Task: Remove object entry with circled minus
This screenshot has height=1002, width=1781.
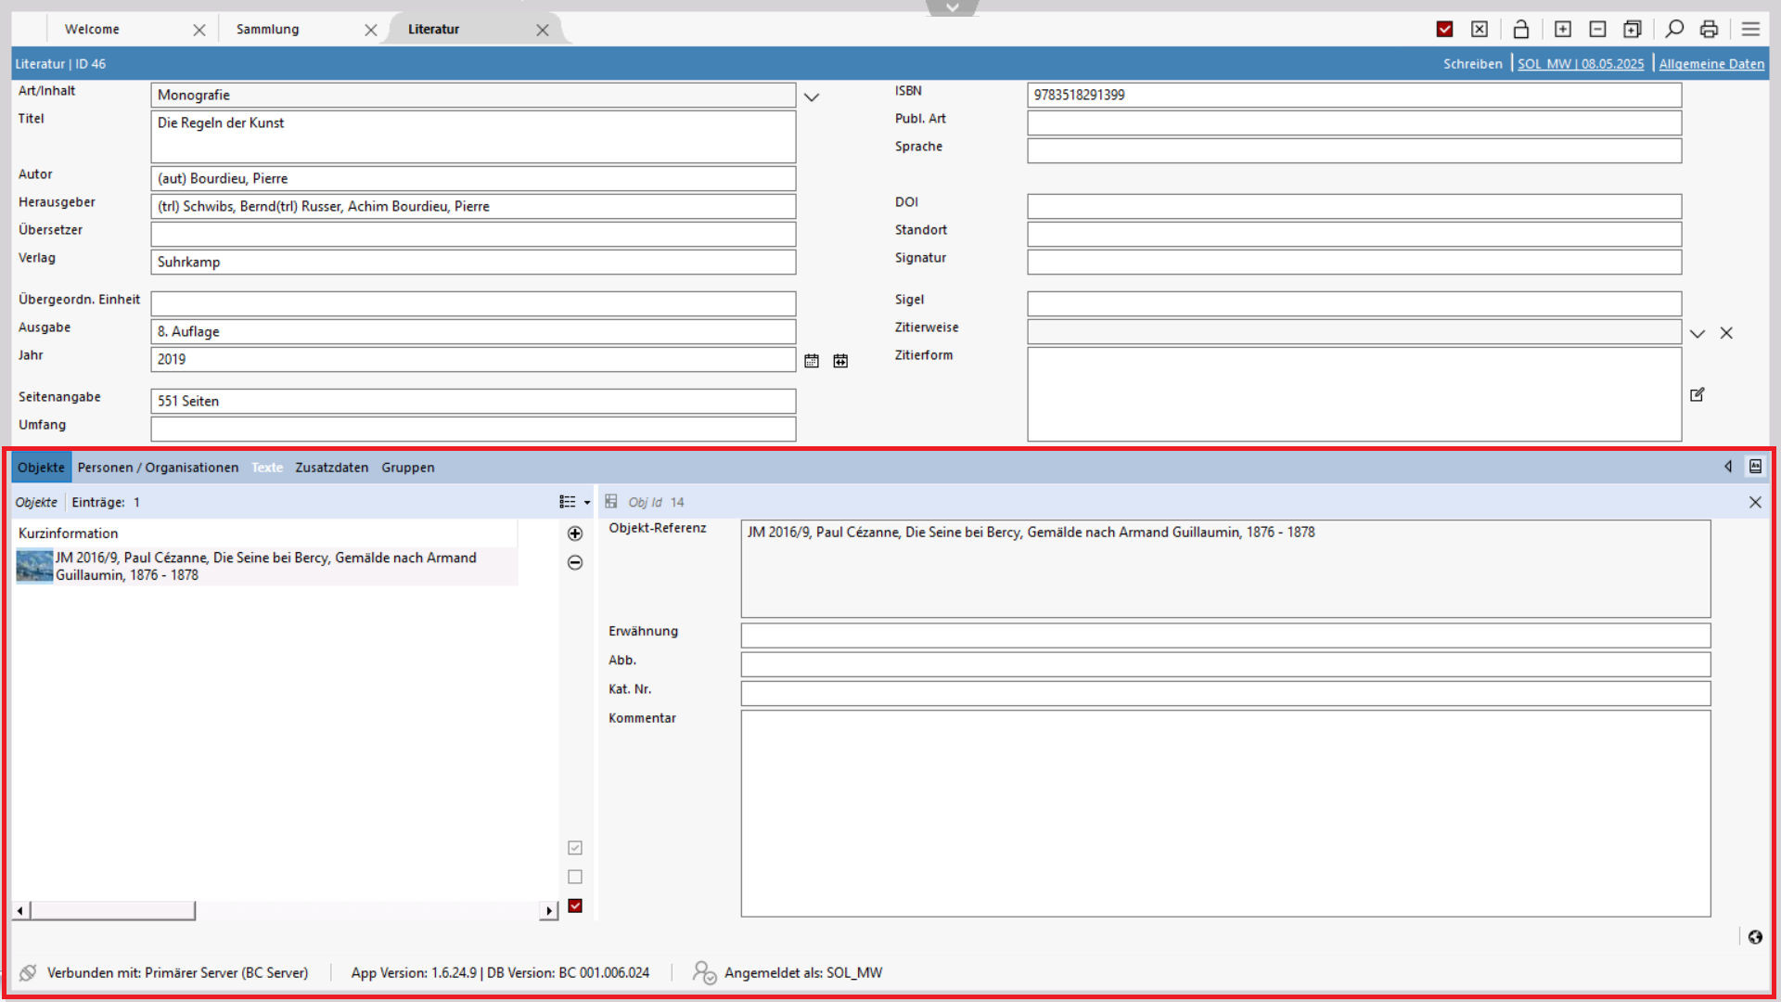Action: 575,562
